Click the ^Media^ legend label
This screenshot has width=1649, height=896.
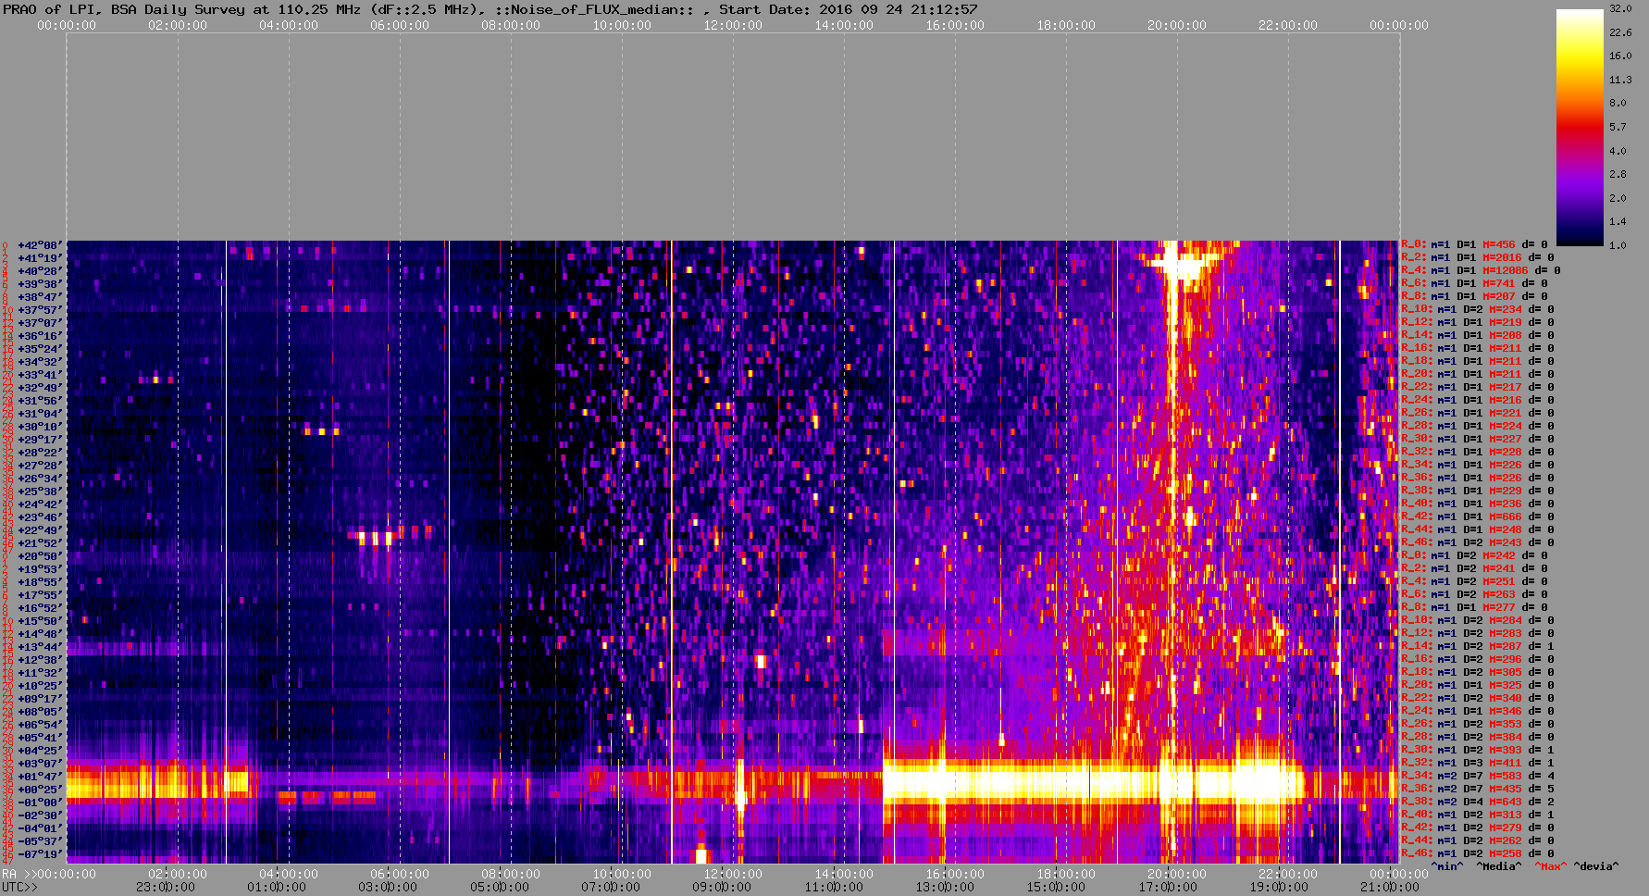coord(1499,866)
